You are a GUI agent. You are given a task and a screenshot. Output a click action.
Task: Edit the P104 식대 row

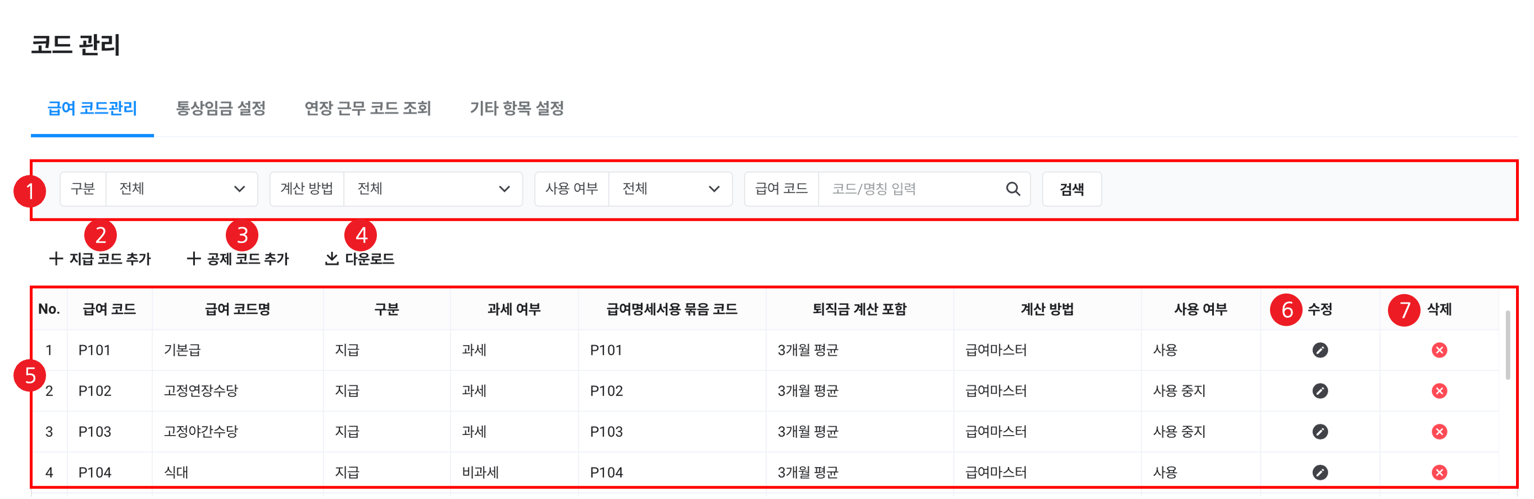coord(1319,472)
